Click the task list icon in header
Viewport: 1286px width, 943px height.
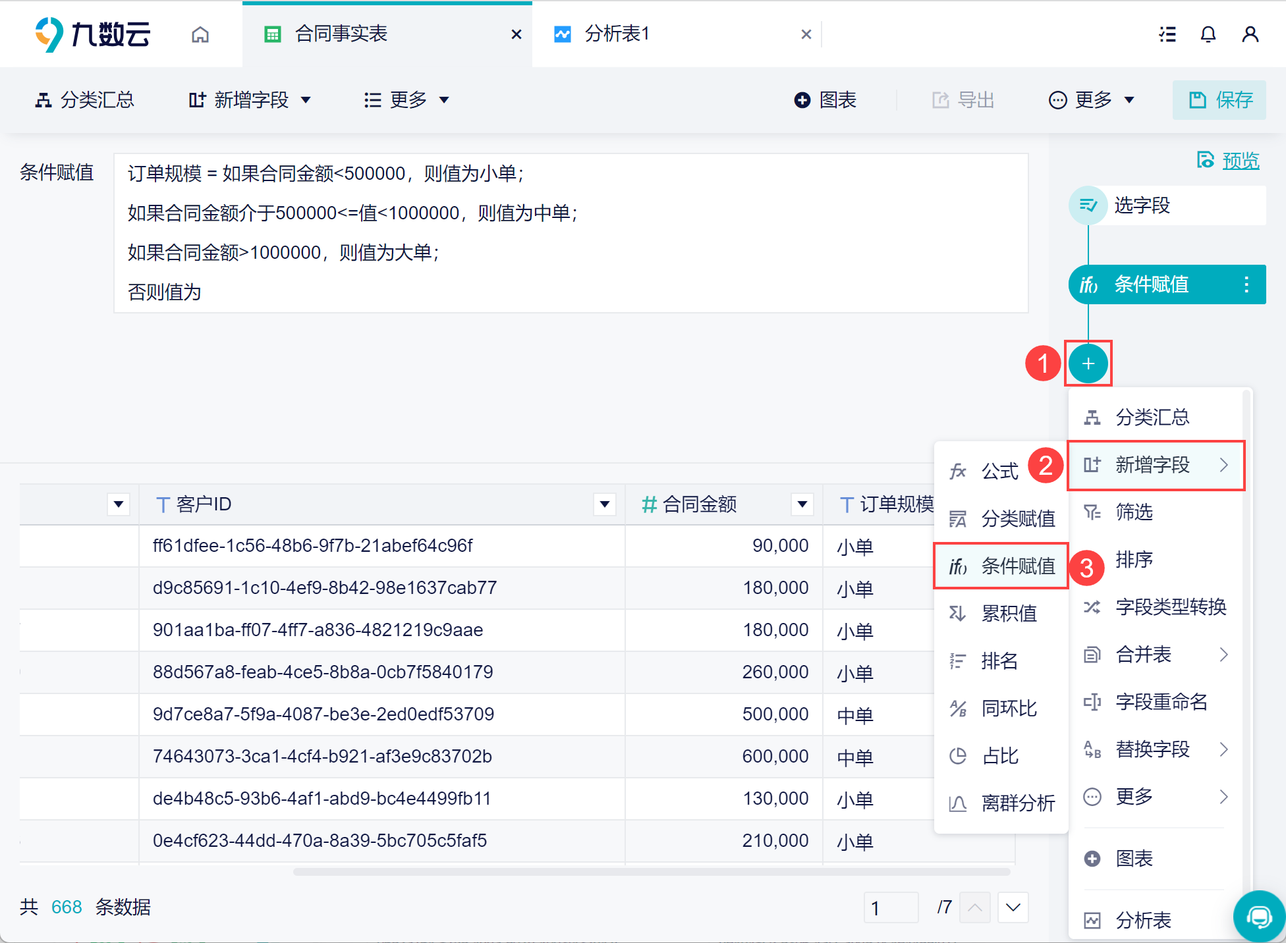click(x=1167, y=34)
